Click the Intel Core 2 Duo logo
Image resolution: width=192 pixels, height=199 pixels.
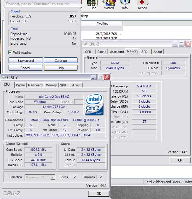pyautogui.click(x=94, y=104)
